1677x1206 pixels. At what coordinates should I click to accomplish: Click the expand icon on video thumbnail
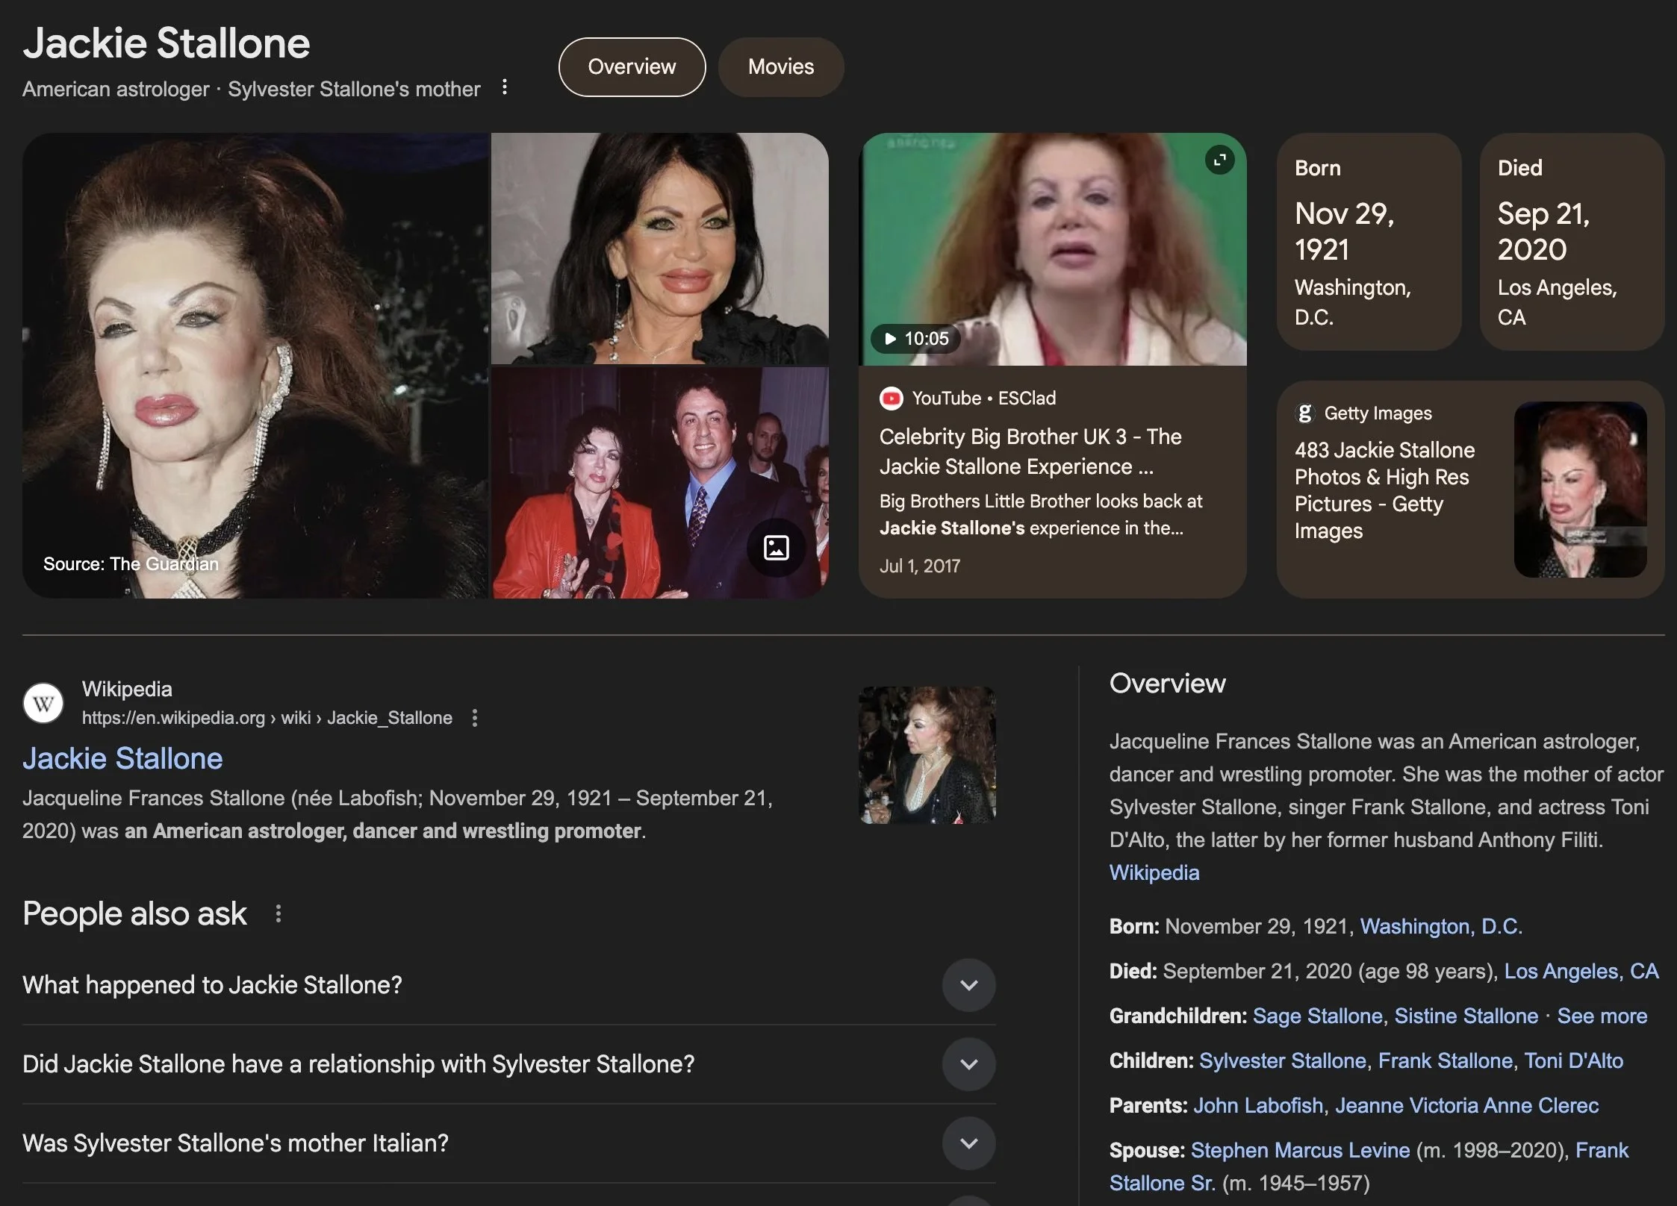point(1219,160)
